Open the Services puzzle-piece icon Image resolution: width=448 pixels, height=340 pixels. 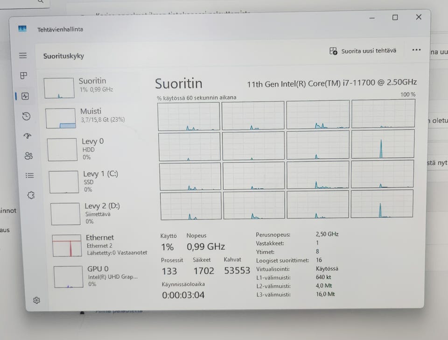point(31,195)
